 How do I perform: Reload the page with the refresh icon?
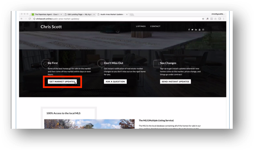30,19
